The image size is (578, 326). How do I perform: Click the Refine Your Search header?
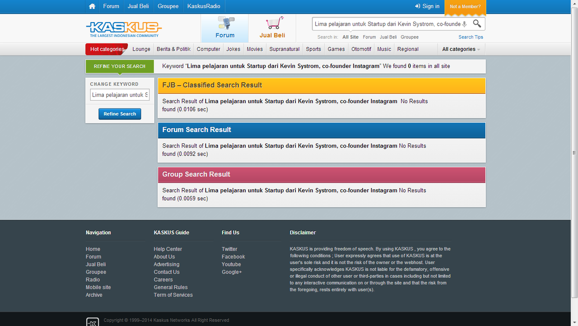click(120, 66)
